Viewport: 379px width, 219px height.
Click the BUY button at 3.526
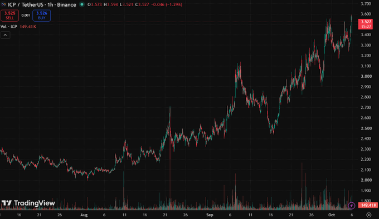click(x=42, y=16)
